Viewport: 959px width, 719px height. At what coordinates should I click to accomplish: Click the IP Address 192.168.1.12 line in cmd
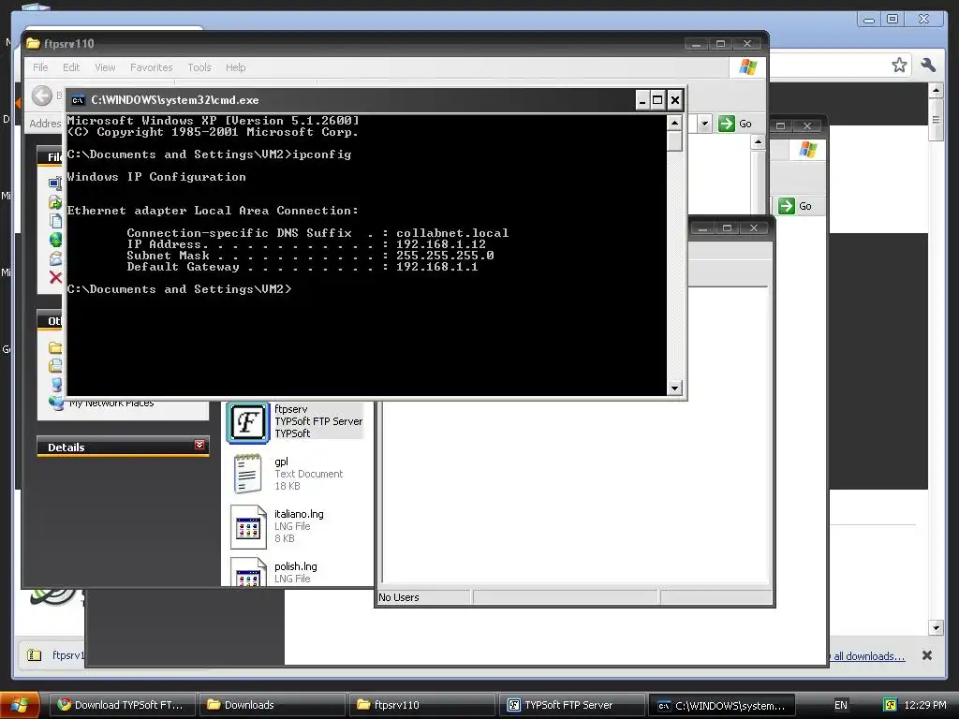pyautogui.click(x=306, y=244)
